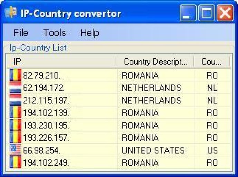Click the RO code in the 82.79.210. row
The width and height of the screenshot is (238, 177).
pyautogui.click(x=212, y=75)
